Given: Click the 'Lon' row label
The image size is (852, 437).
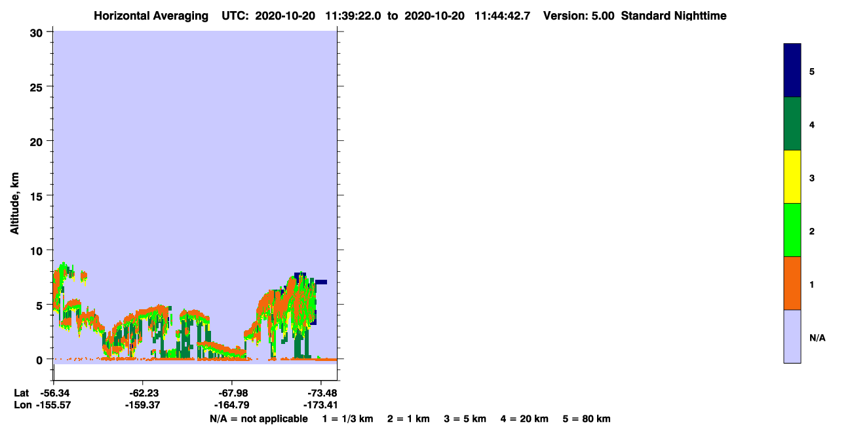Looking at the screenshot, I should (x=22, y=405).
